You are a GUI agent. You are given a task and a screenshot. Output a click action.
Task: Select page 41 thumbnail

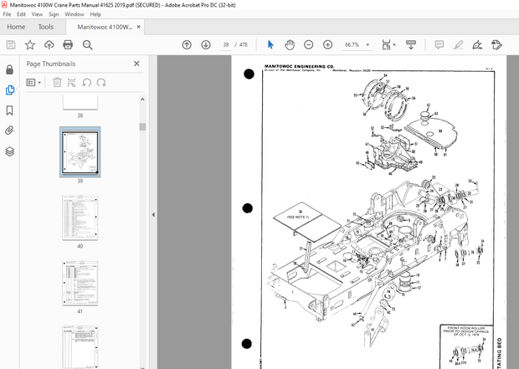[x=80, y=283]
